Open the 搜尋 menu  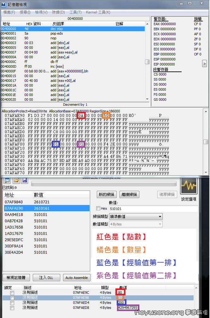pyautogui.click(x=25, y=12)
